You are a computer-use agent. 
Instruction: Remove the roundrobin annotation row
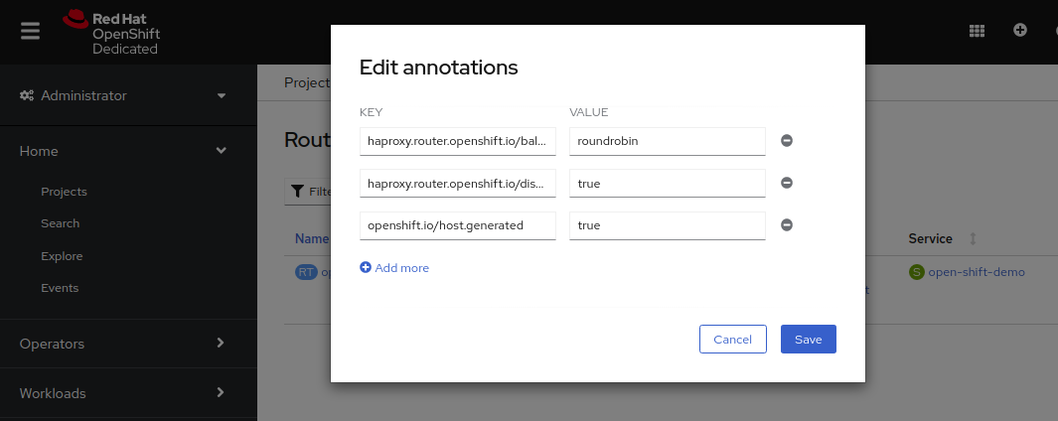(787, 140)
